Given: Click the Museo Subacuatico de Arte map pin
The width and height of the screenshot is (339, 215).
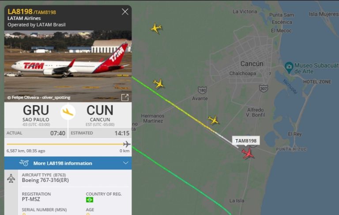Looking at the screenshot, I should (289, 68).
